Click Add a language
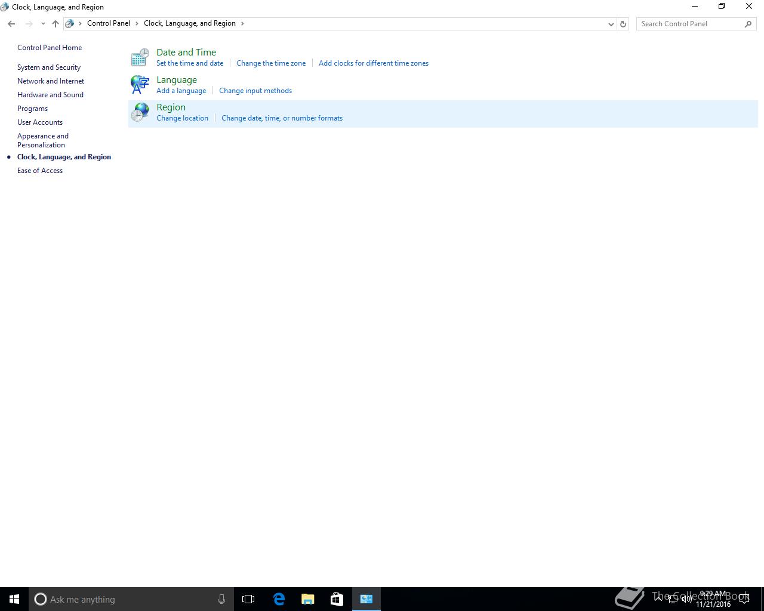 click(x=181, y=91)
